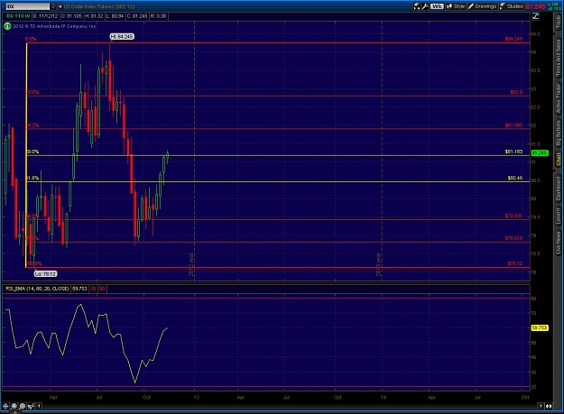Screen dimensions: 564x414
Task: Click the green info icon on chart
Action: tap(7, 26)
